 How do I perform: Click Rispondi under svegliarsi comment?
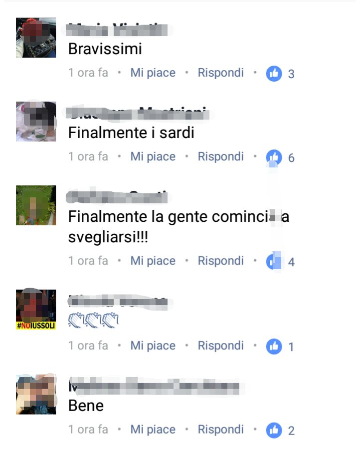coord(220,261)
